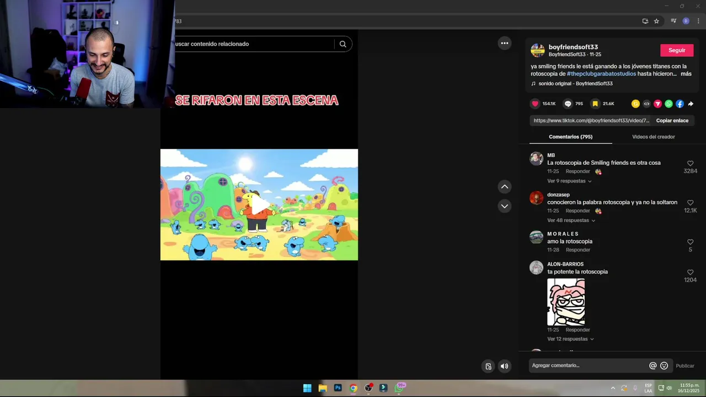Open Chrome extensions/media control icon
This screenshot has width=706, height=397.
pos(673,21)
